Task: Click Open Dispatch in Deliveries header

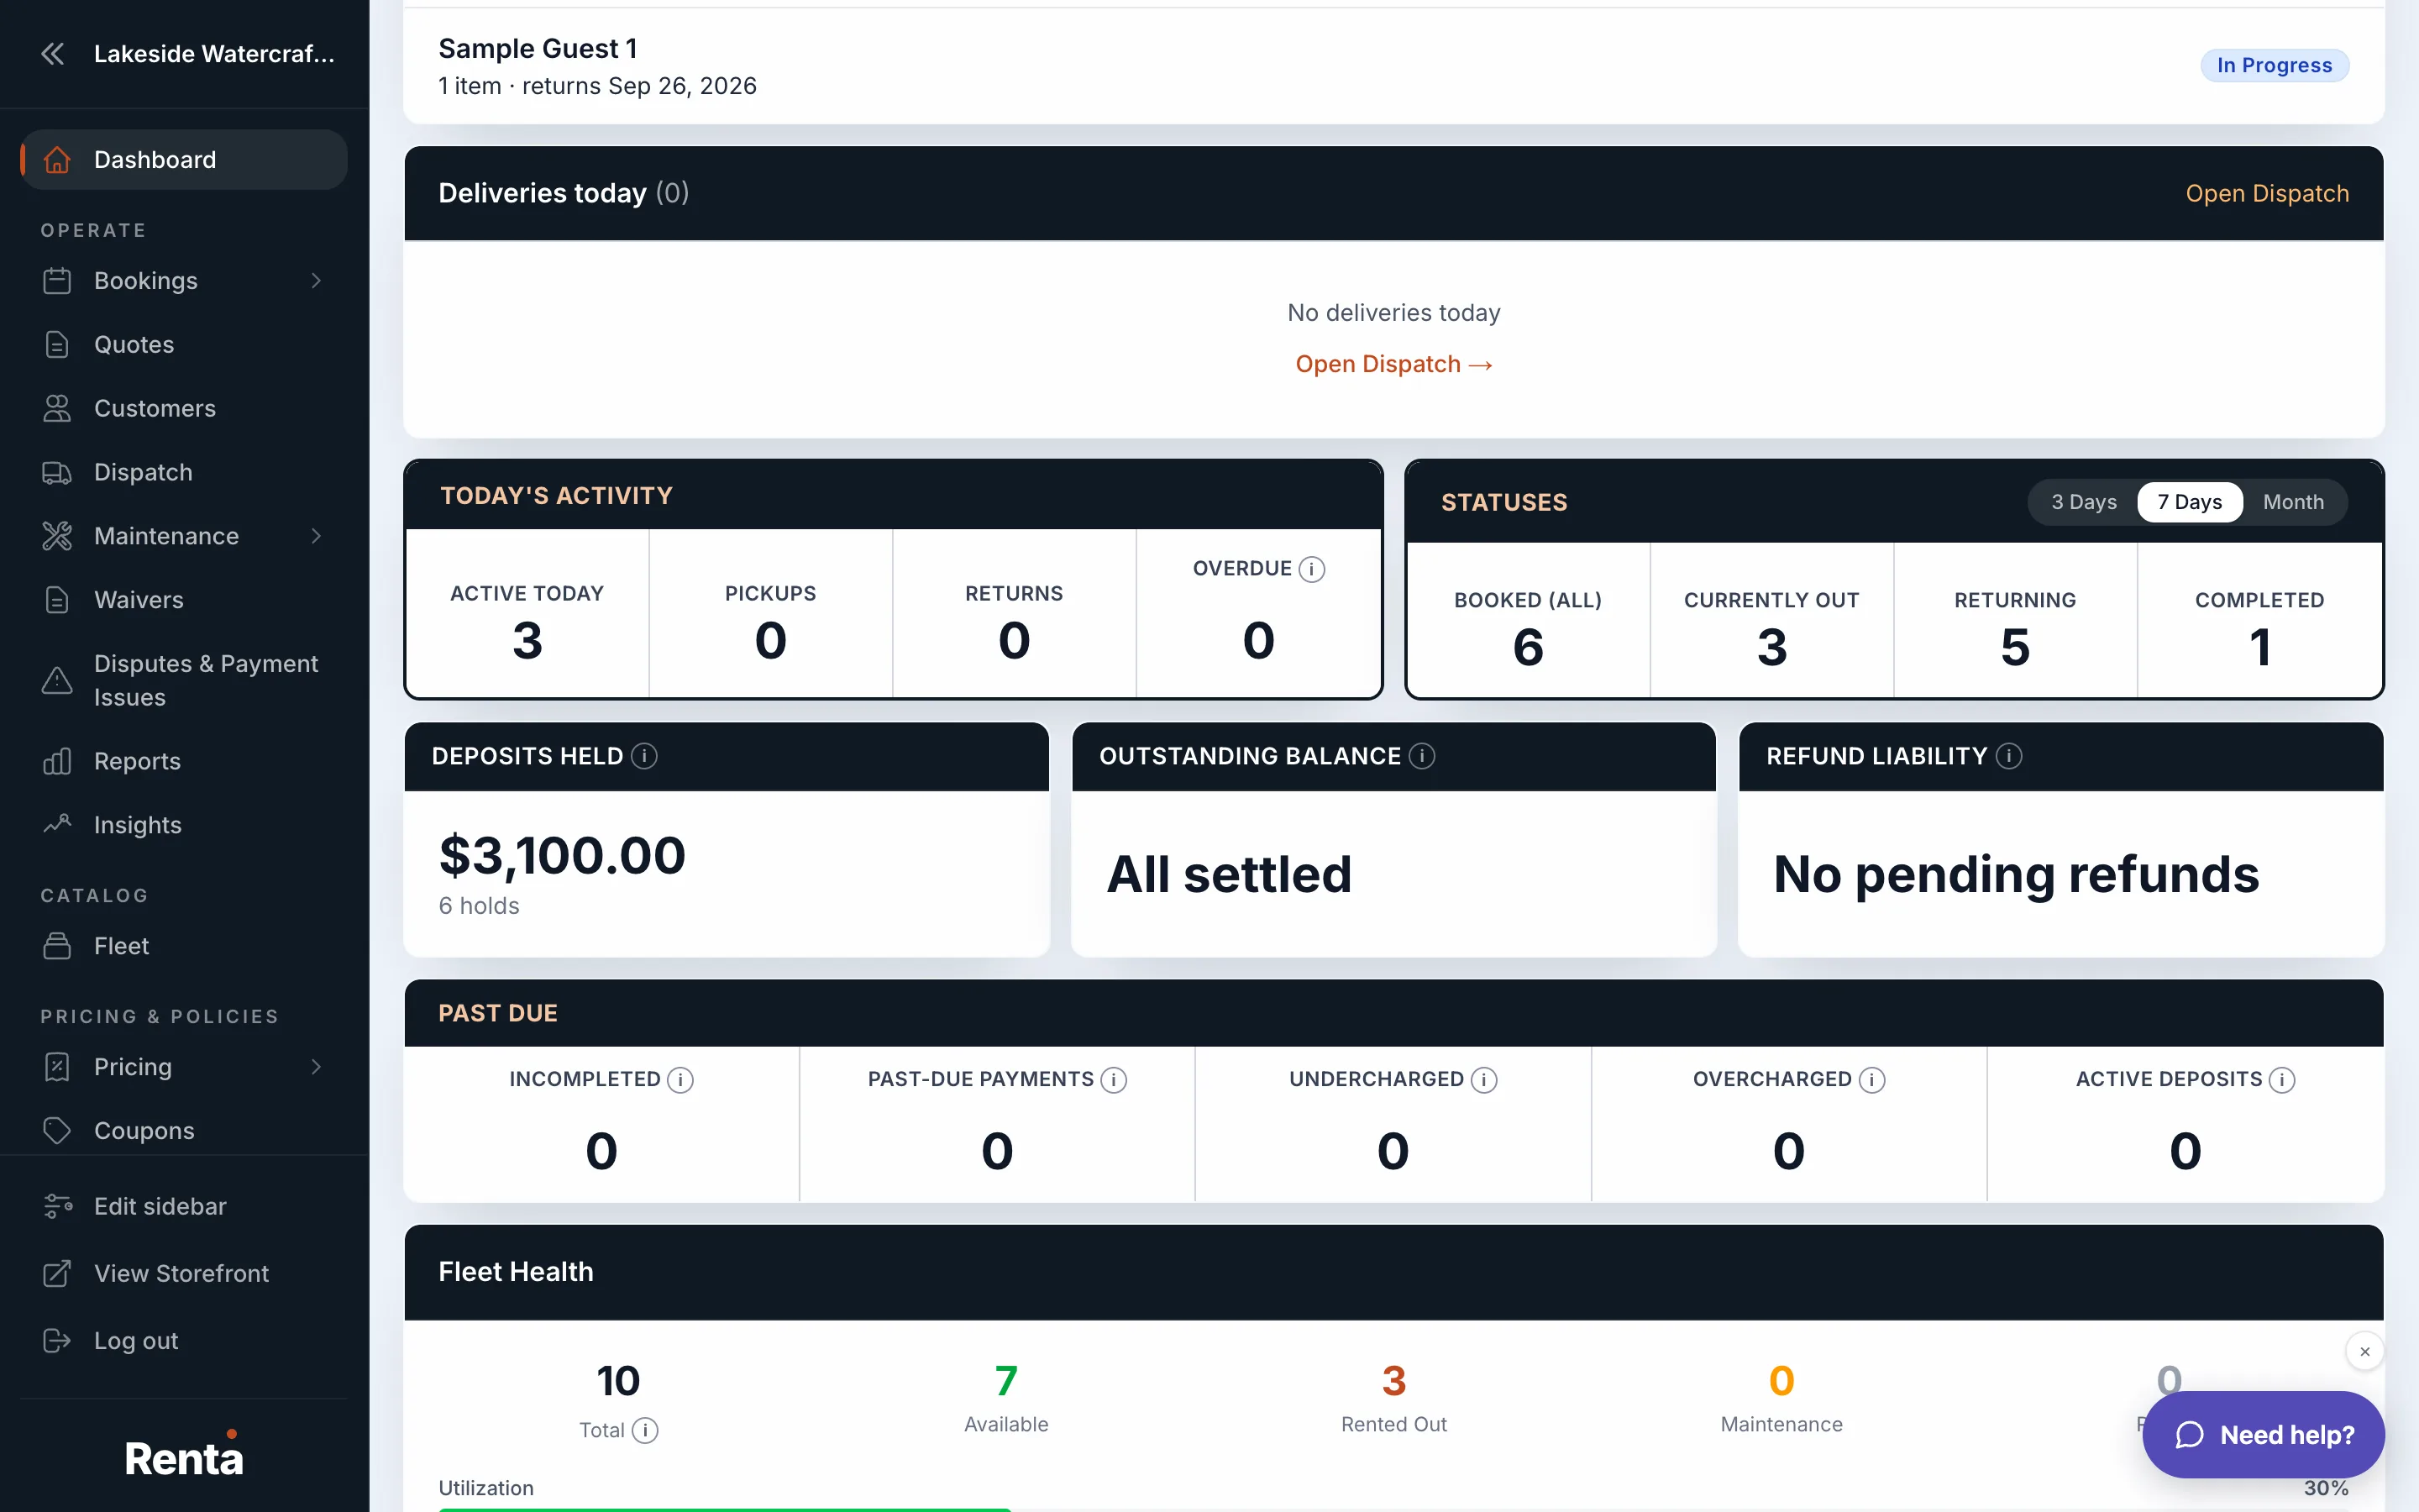Action: (2266, 194)
